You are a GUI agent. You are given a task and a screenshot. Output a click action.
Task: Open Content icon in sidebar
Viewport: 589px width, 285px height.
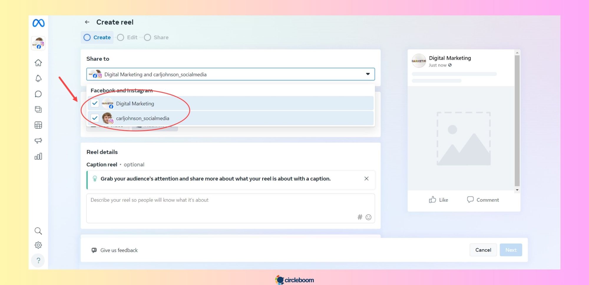[x=38, y=109]
